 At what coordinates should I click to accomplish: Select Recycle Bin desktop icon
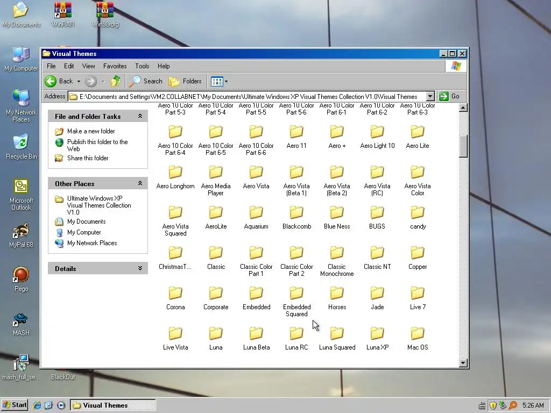[x=21, y=147]
